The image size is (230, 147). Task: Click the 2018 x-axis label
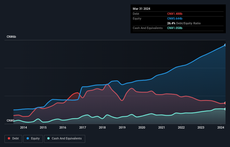[102, 127]
